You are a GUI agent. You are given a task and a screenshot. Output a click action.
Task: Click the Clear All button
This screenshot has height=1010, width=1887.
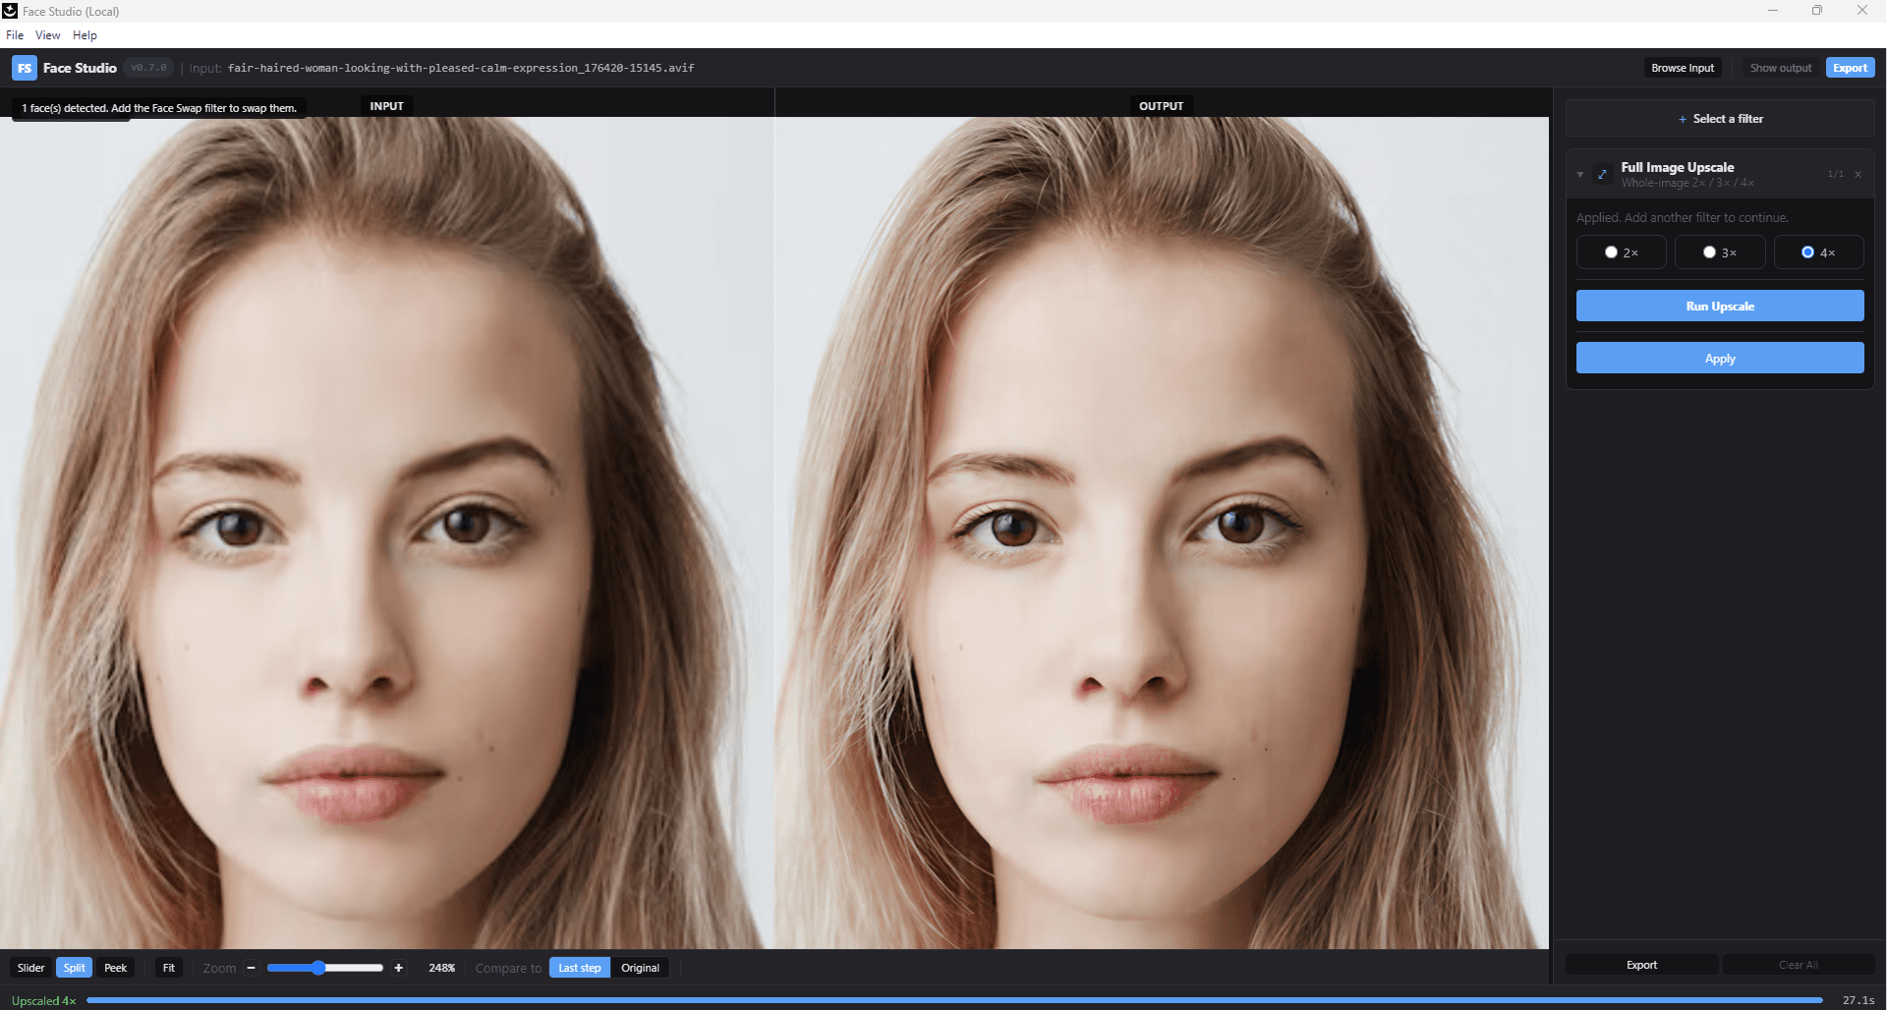tap(1799, 965)
